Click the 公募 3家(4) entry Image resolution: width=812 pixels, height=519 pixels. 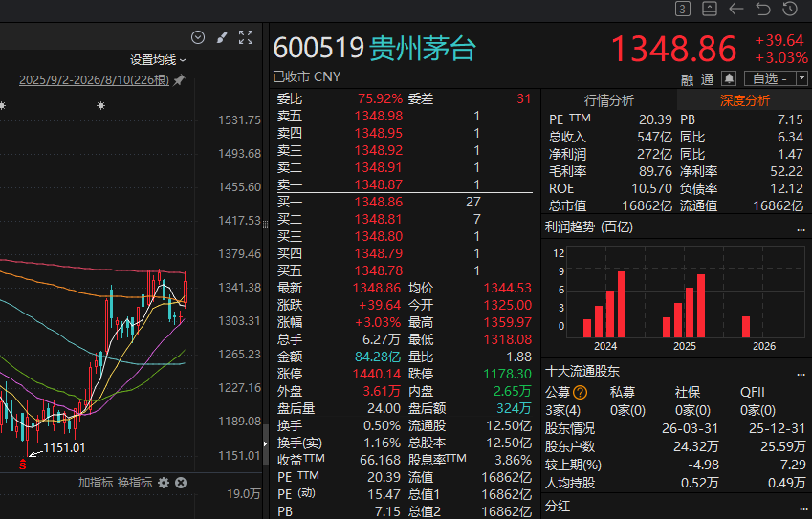coord(563,410)
